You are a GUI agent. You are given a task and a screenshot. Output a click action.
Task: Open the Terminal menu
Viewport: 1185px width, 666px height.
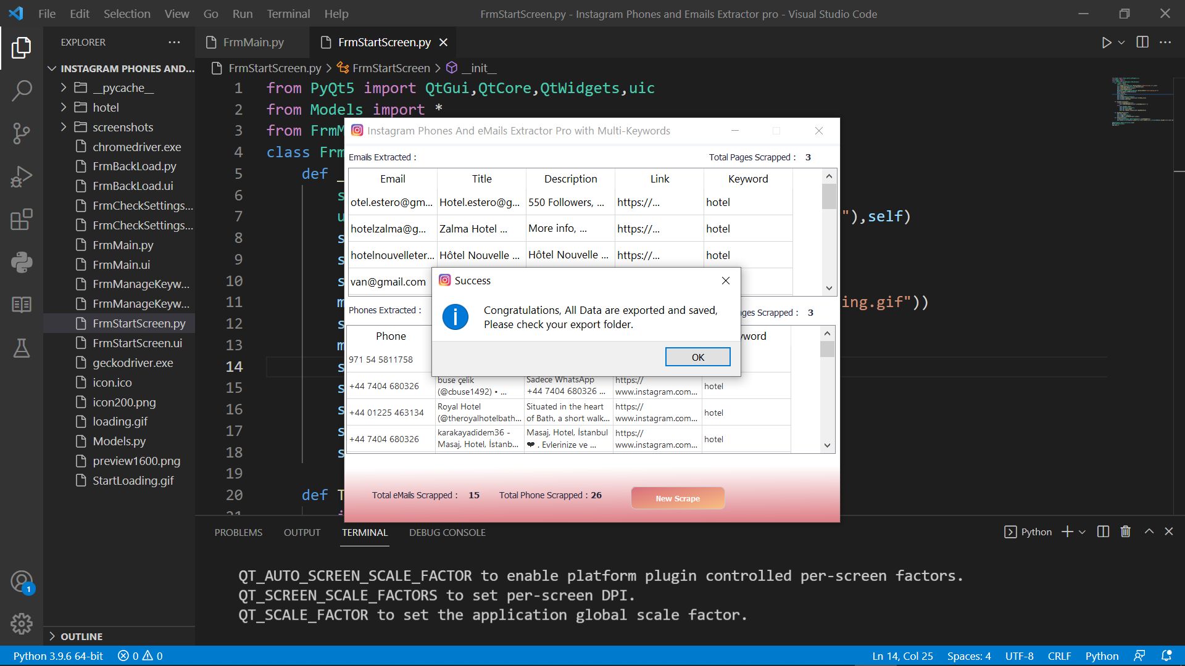pos(288,14)
